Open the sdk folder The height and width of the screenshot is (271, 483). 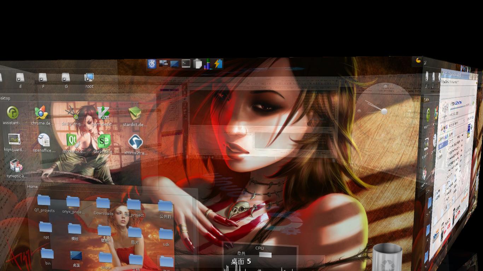pyautogui.click(x=166, y=234)
